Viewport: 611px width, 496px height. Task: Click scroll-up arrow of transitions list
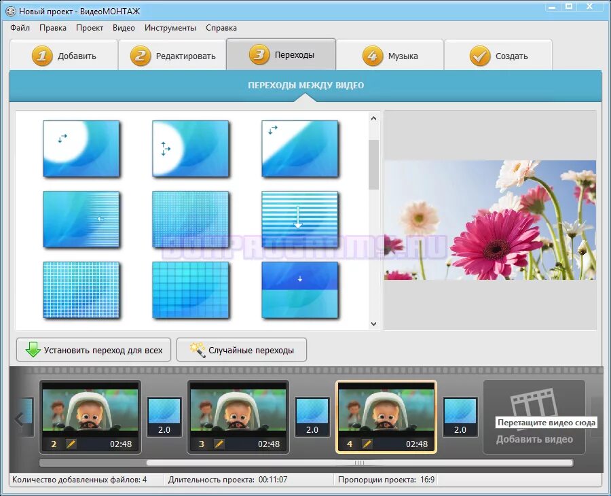coord(373,118)
